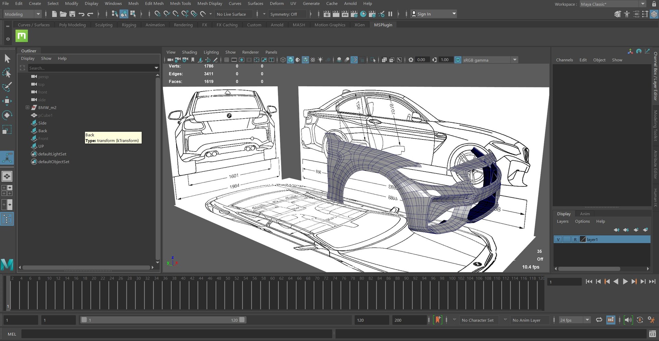
Task: Save the scene with the toolbar icon
Action: point(72,14)
